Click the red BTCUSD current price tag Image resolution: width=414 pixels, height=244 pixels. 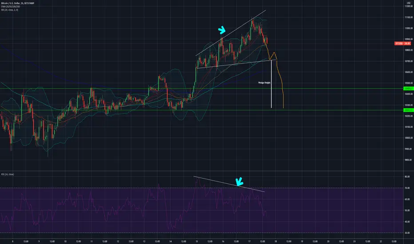tap(402, 43)
